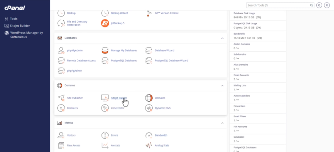Select Tools in the sidebar
The width and height of the screenshot is (334, 152).
pos(14,19)
